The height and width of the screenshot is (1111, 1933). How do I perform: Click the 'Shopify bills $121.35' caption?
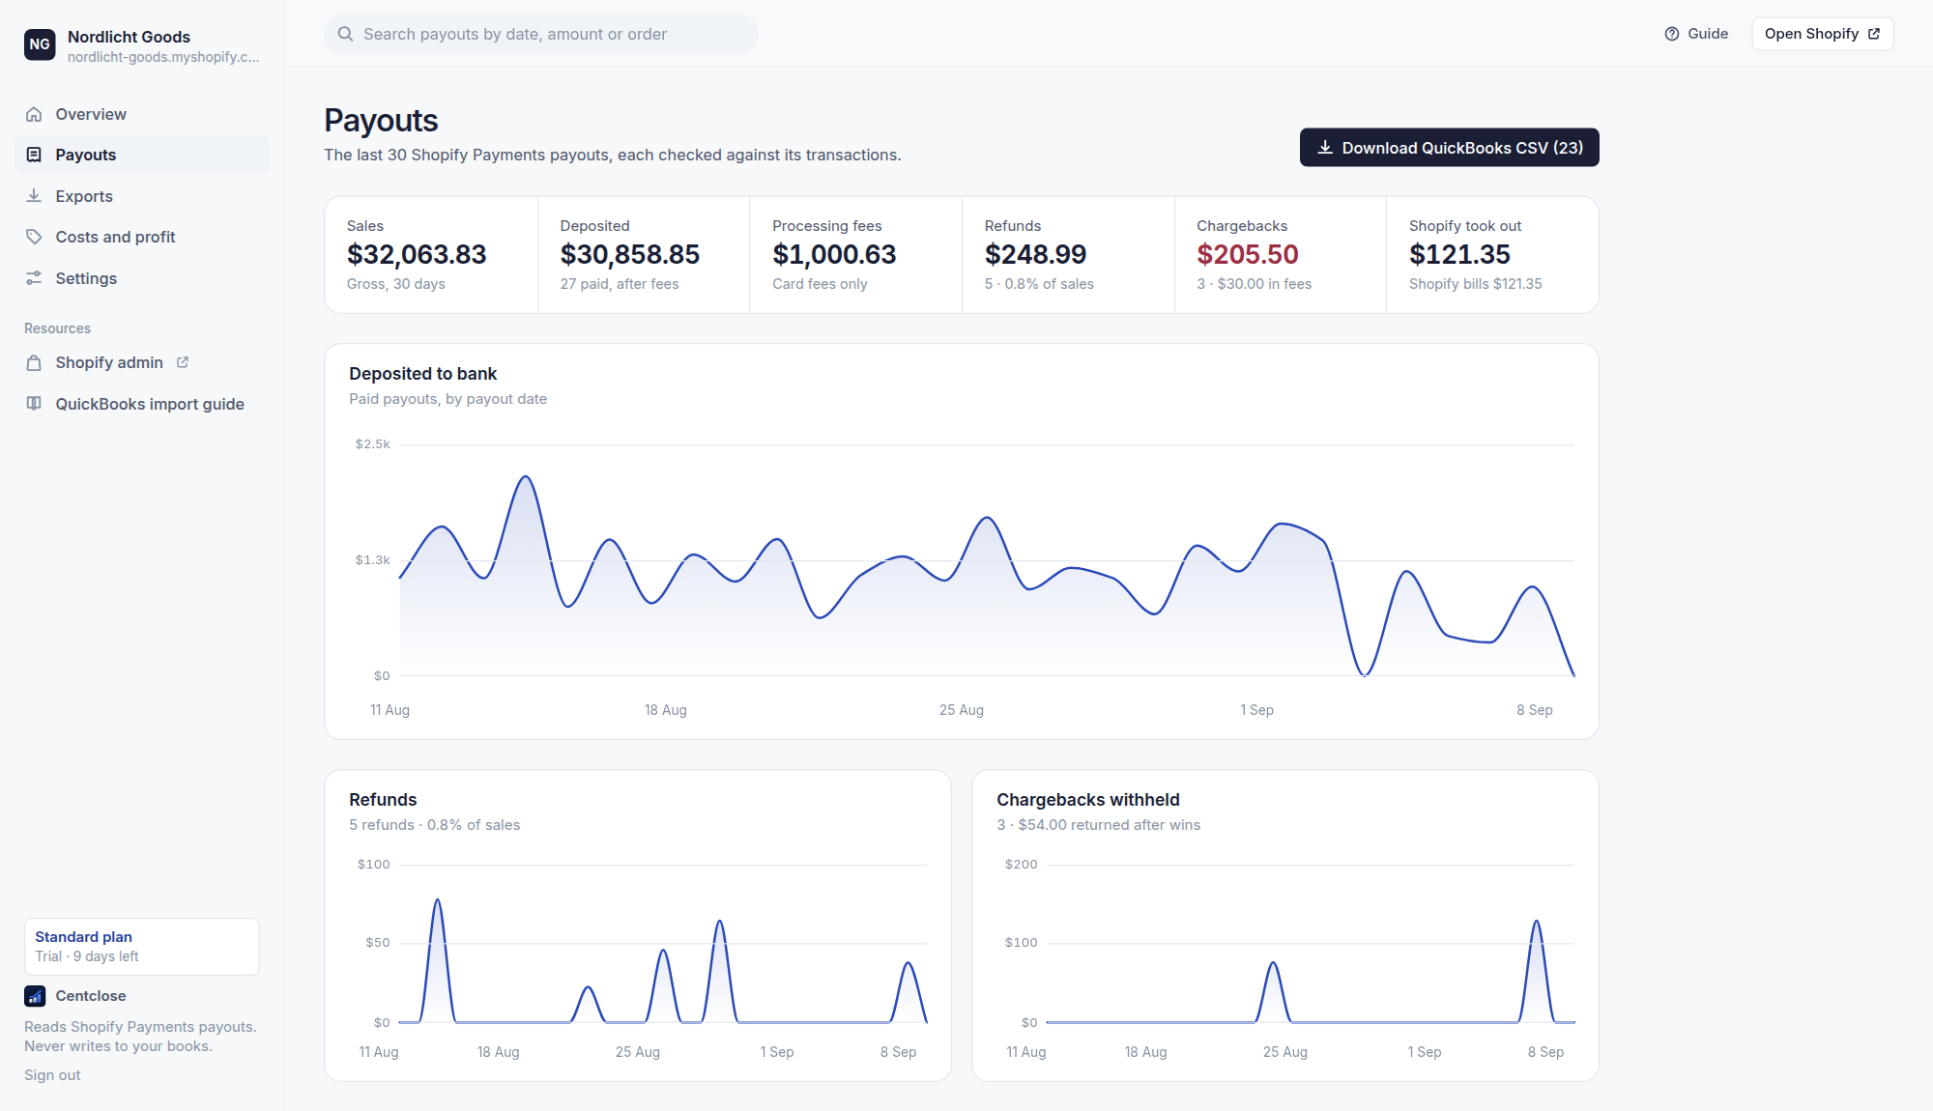click(x=1475, y=284)
